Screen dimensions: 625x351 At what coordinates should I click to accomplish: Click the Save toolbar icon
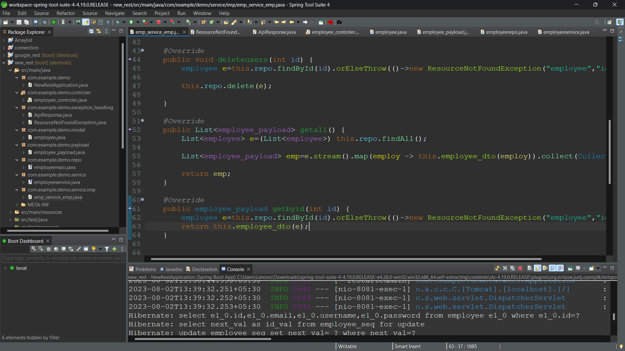[x=19, y=22]
